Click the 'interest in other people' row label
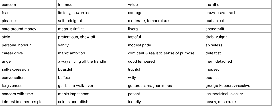 point(28,102)
